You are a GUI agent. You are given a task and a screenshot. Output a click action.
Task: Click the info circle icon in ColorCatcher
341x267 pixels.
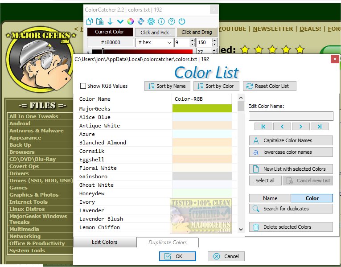(161, 21)
